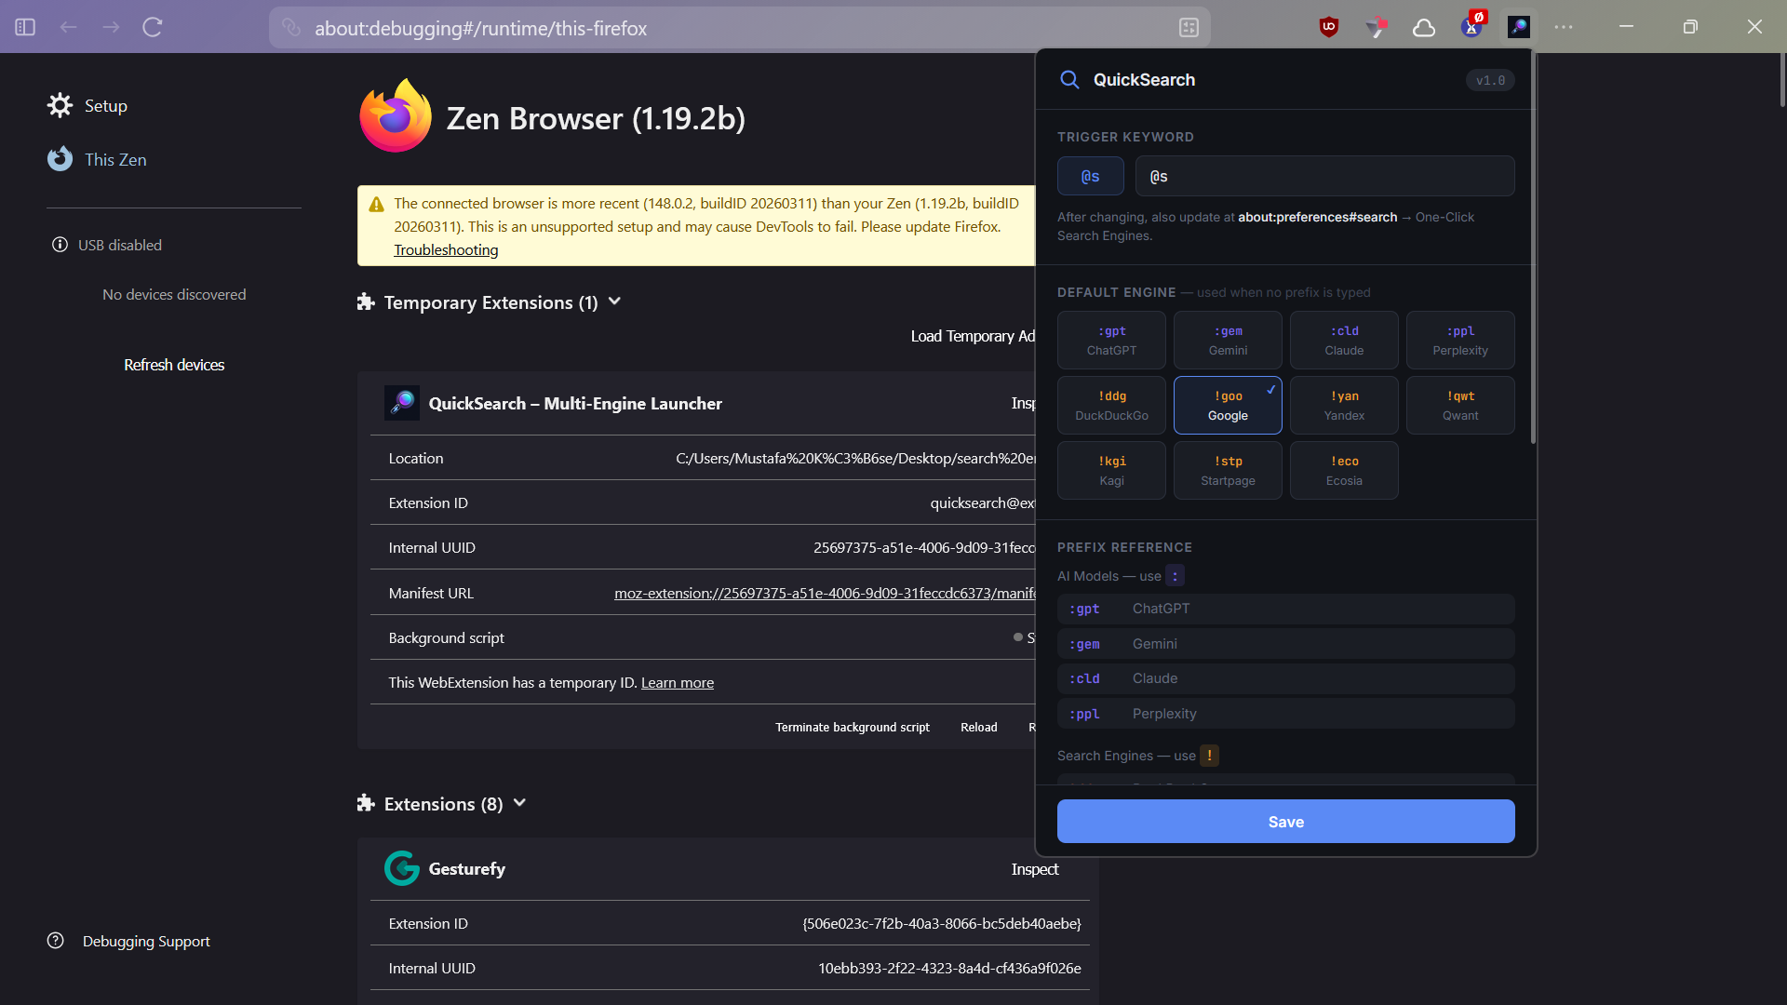
Task: Select DuckDuckGo as default engine
Action: [1111, 406]
